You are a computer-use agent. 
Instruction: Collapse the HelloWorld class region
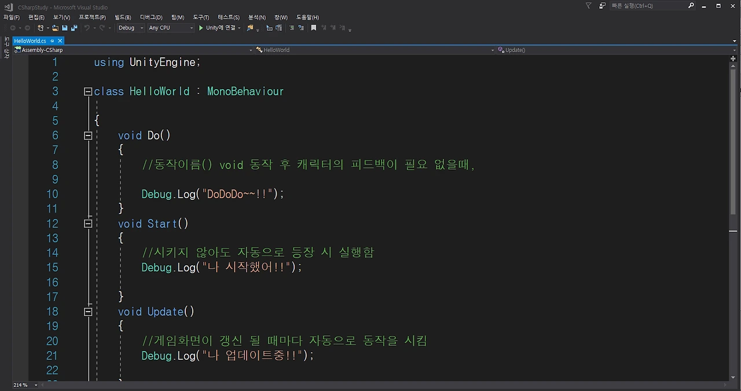point(88,92)
